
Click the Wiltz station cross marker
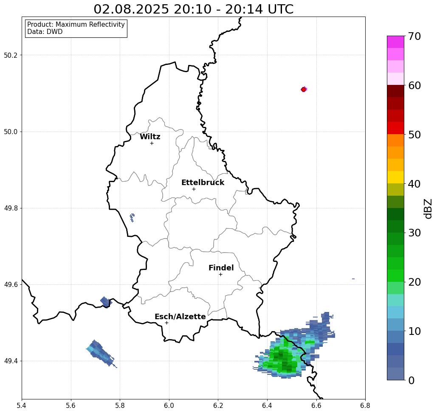[x=152, y=143]
